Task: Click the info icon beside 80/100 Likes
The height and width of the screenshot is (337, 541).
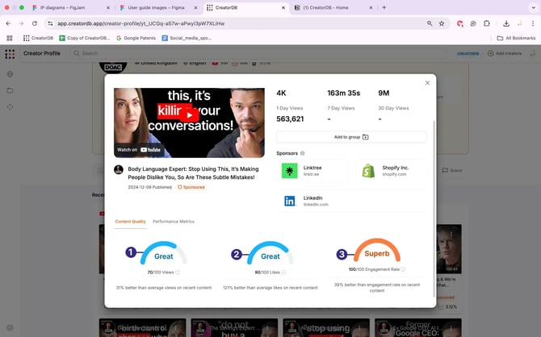Action: [283, 273]
